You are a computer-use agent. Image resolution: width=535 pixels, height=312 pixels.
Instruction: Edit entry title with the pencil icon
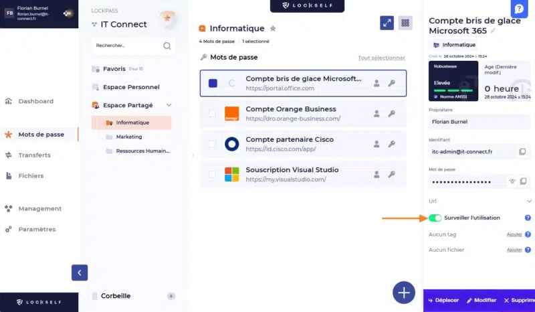point(493,31)
